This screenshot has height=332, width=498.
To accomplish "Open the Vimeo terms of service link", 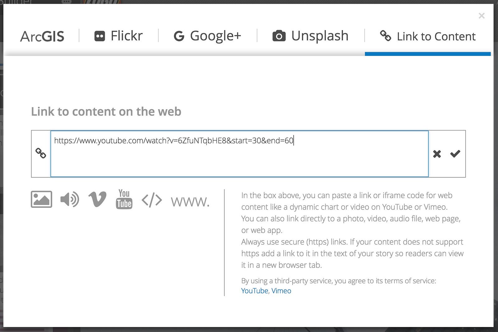I will tap(281, 291).
